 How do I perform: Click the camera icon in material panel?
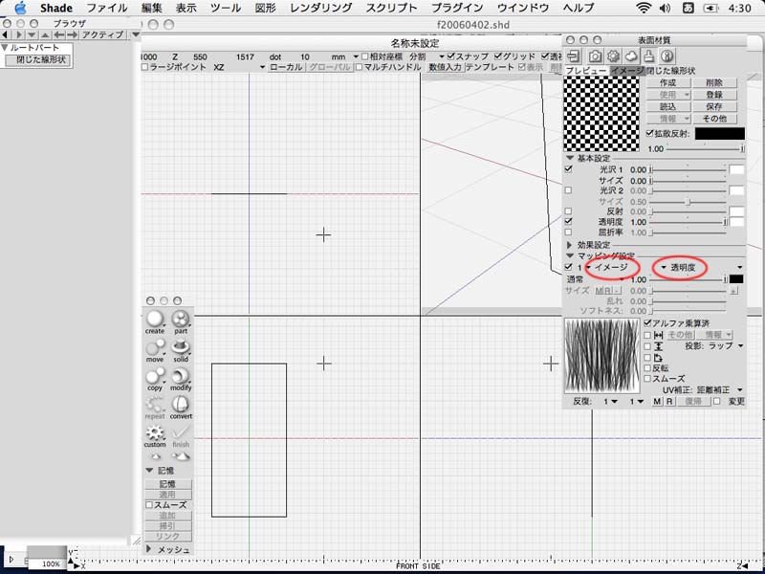click(595, 57)
